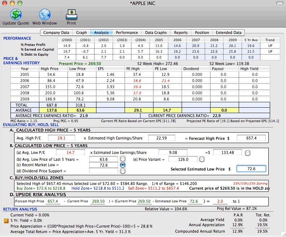The width and height of the screenshot is (286, 237).
Task: Click the 52 Week Low= 119.38 text
Action: point(230,64)
